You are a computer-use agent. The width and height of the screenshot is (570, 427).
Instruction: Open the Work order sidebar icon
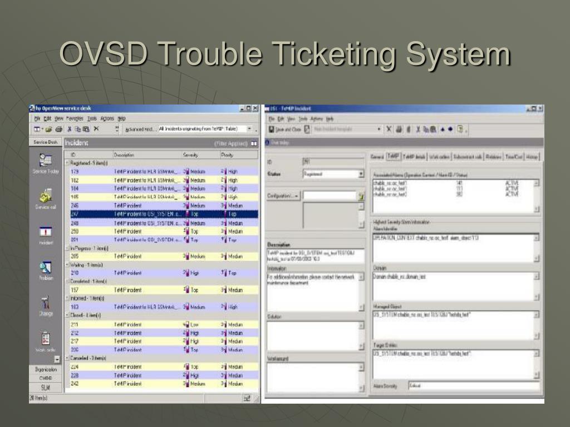click(46, 338)
